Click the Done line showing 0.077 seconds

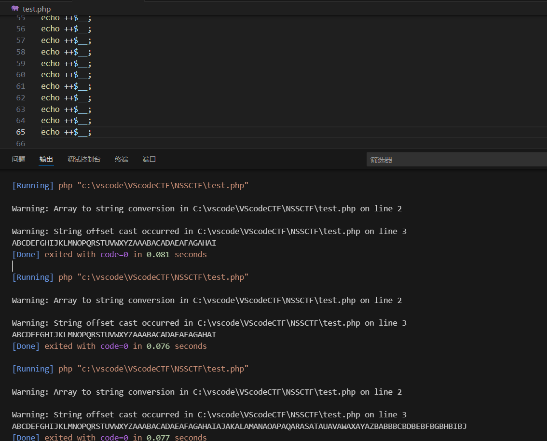click(109, 438)
